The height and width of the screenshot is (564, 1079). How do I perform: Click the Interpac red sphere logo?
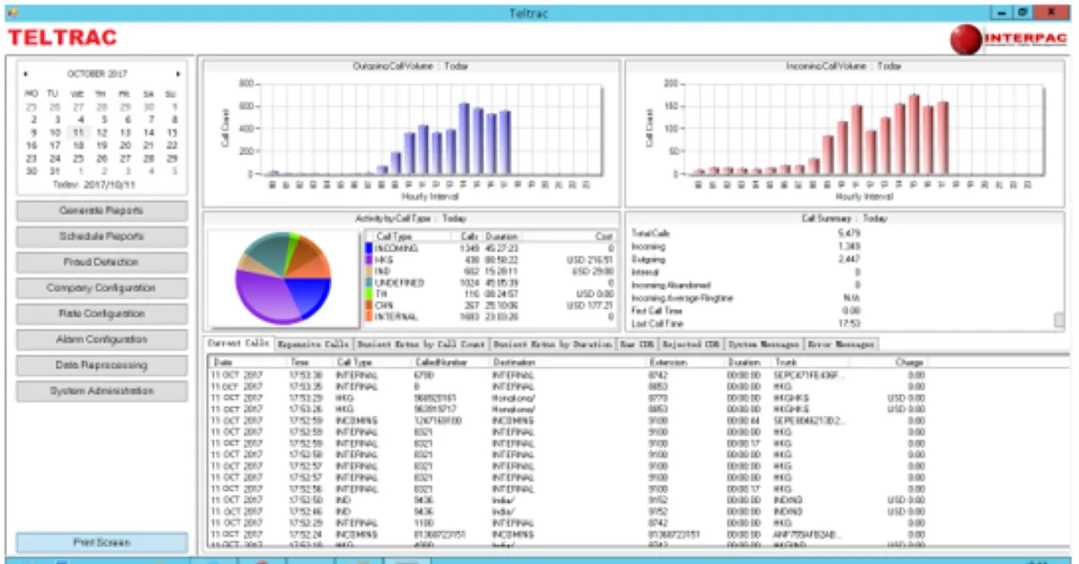[966, 39]
